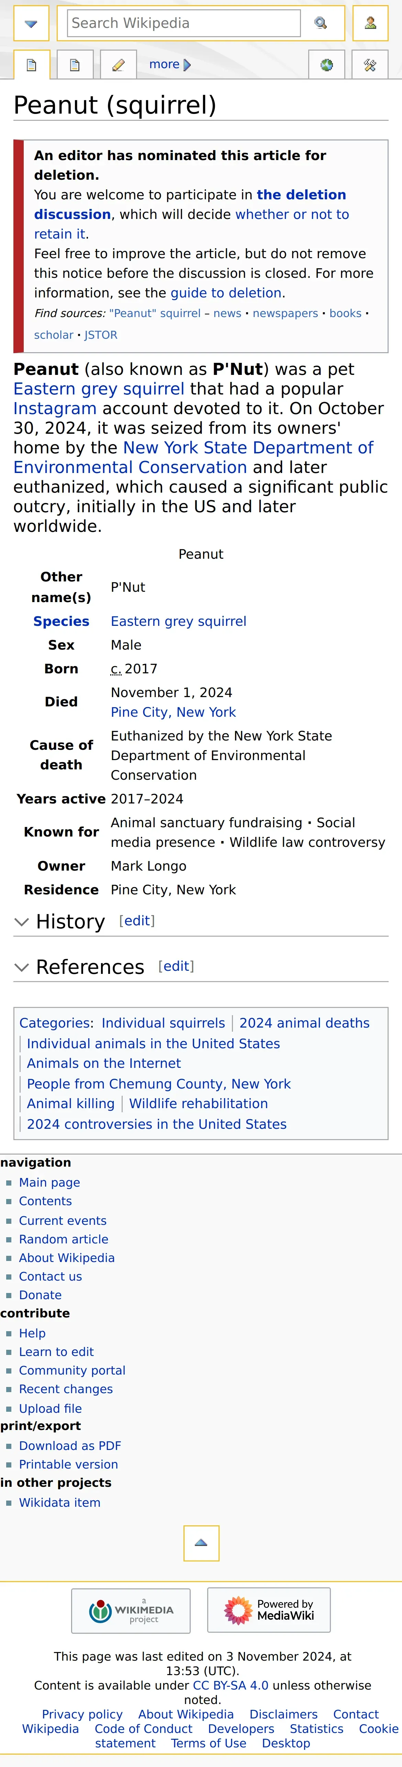Viewport: 402px width, 1767px height.
Task: Focus the Search Wikipedia field
Action: 183,23
